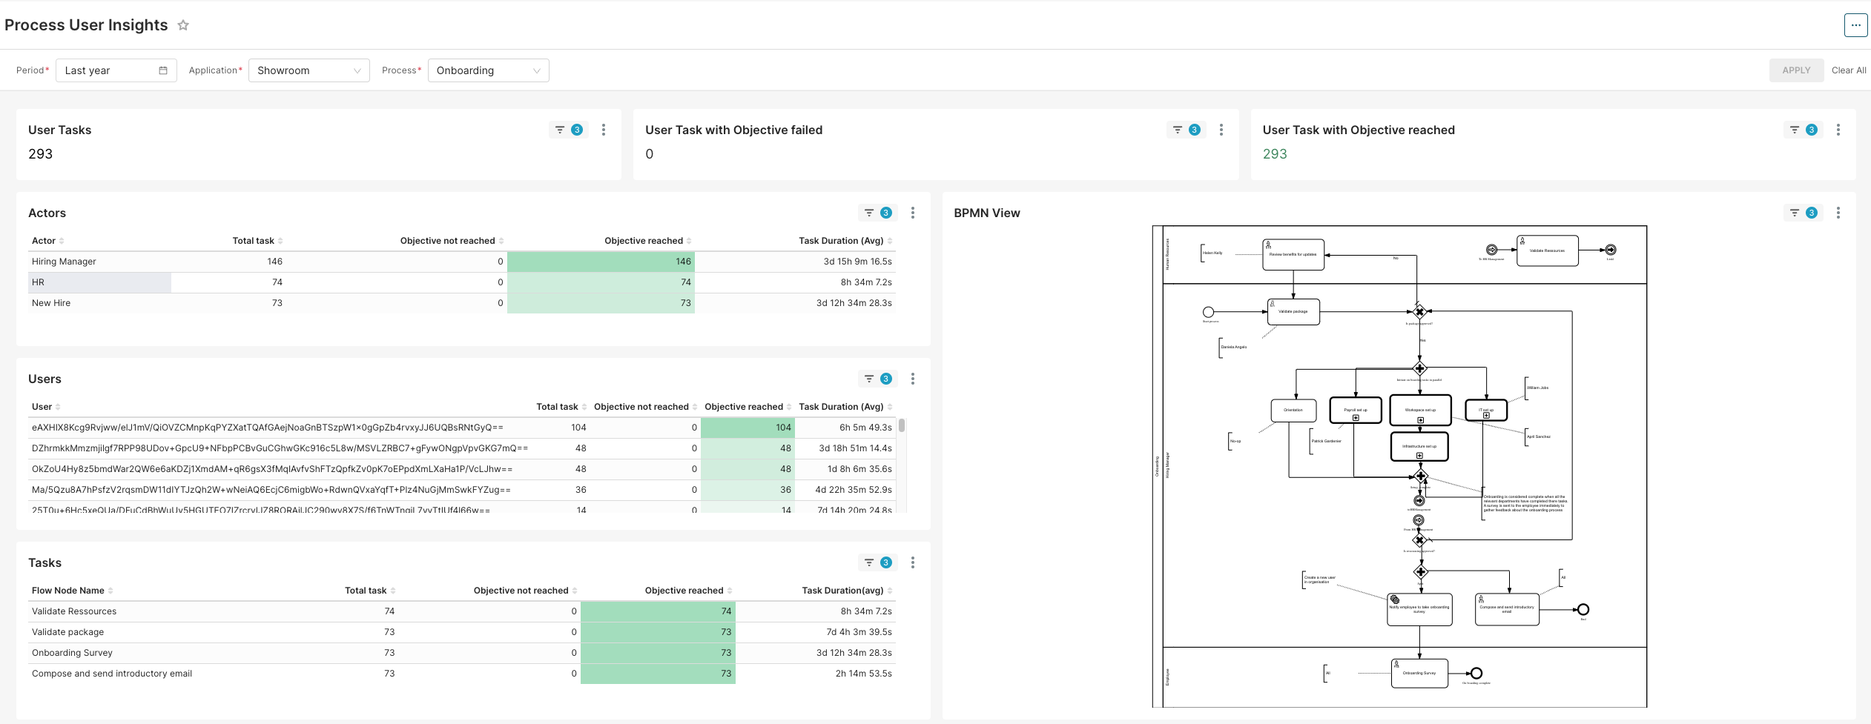Image resolution: width=1871 pixels, height=724 pixels.
Task: Open Objective reached card kebab menu
Action: [1838, 130]
